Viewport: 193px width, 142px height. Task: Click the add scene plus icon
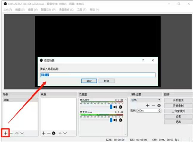pyautogui.click(x=6, y=133)
